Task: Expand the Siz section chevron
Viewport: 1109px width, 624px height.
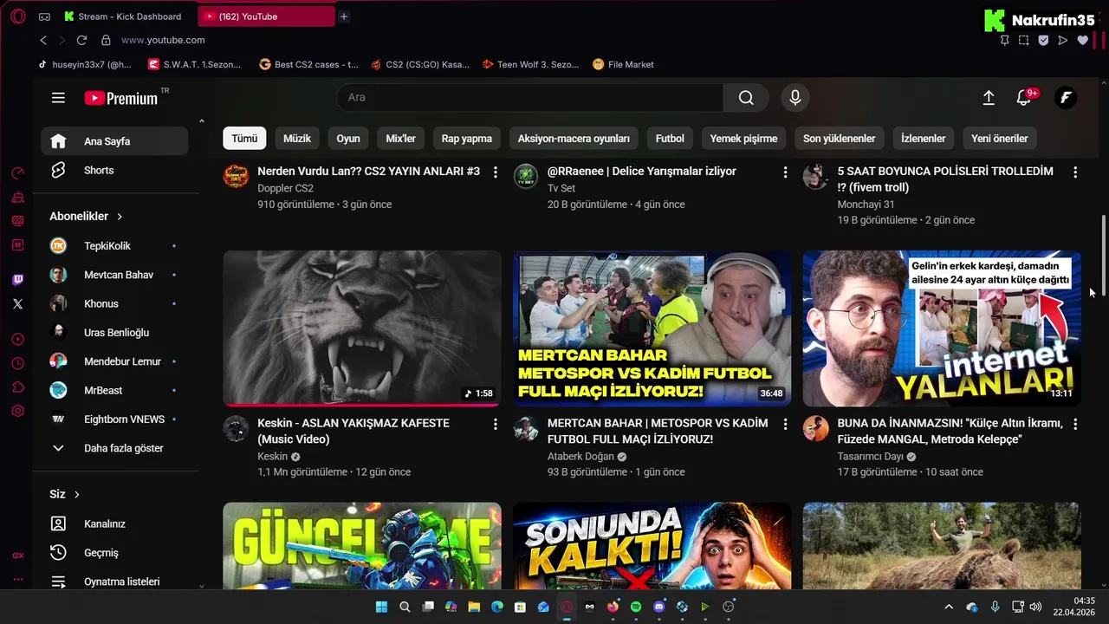Action: coord(77,495)
